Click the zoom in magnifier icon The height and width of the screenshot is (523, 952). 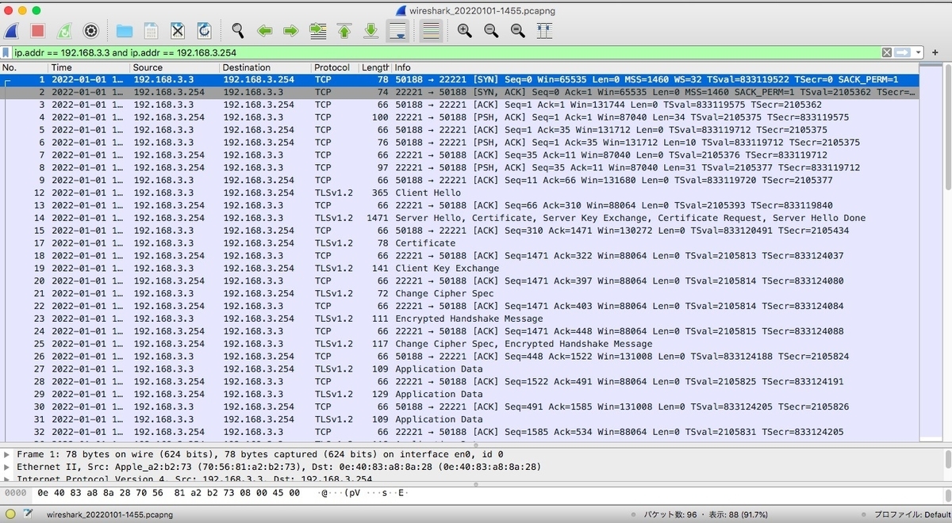(x=463, y=30)
